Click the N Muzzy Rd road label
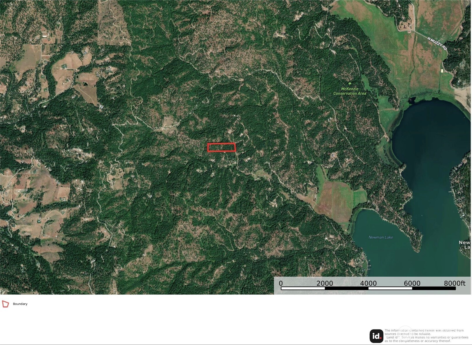The height and width of the screenshot is (345, 472). tap(437, 44)
